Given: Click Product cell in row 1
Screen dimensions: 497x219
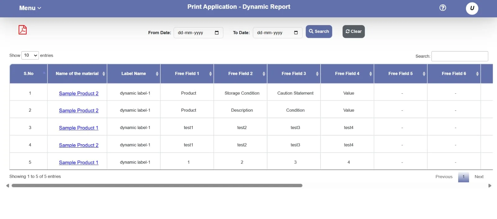Looking at the screenshot, I should click(187, 92).
